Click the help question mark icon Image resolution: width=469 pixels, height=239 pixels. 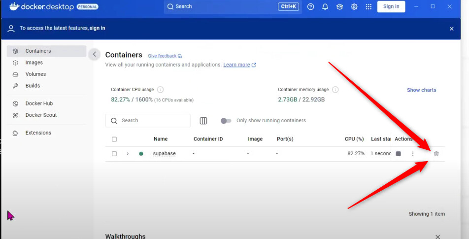tap(310, 7)
